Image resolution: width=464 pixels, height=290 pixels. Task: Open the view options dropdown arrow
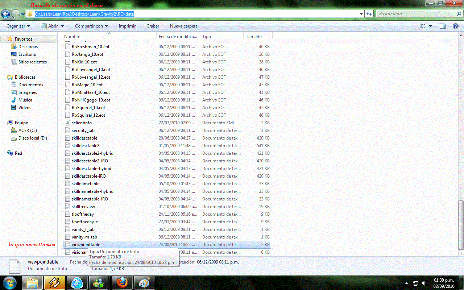pyautogui.click(x=430, y=26)
